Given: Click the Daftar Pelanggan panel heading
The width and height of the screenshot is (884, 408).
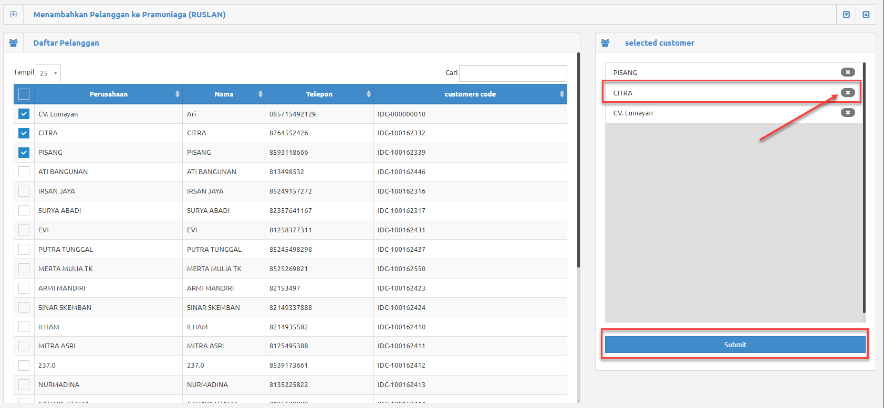Looking at the screenshot, I should pyautogui.click(x=66, y=43).
